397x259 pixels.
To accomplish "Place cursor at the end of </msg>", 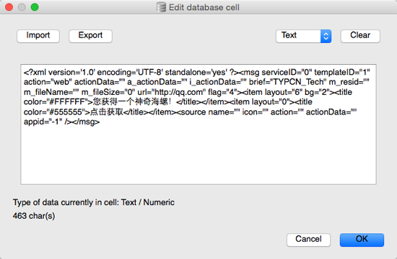I will [100, 122].
